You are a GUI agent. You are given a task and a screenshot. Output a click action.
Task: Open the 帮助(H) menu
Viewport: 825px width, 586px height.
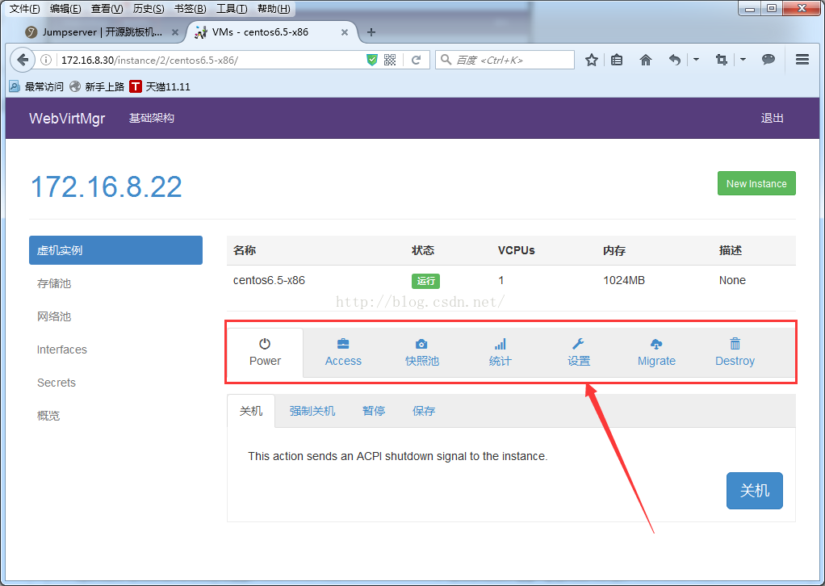pos(274,9)
